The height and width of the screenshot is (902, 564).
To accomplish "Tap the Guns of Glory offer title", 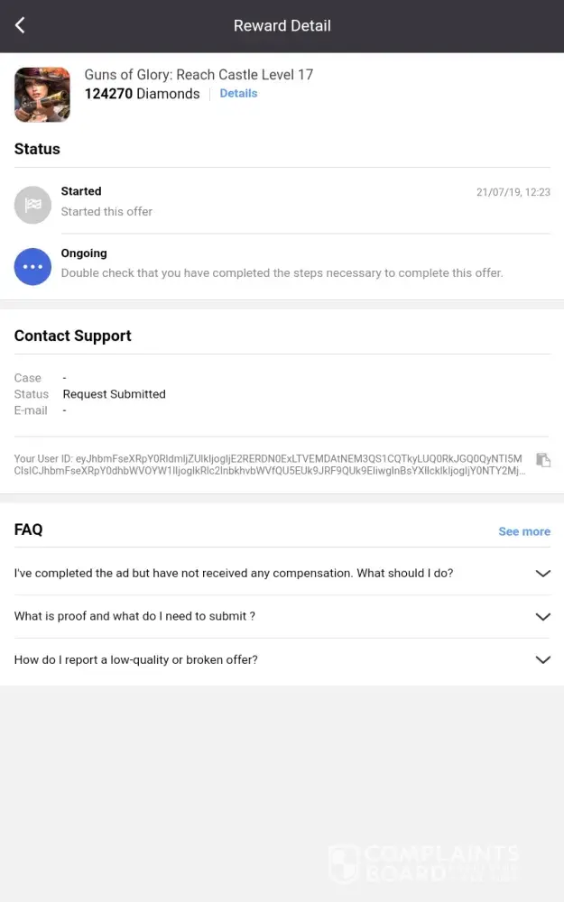I will (199, 75).
